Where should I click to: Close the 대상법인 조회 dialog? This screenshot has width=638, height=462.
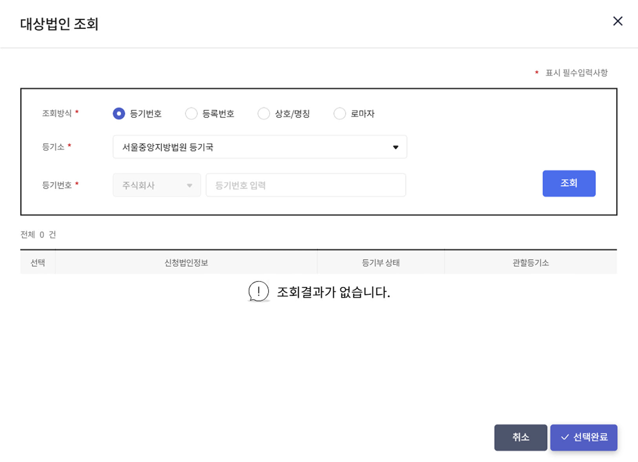[x=618, y=21]
